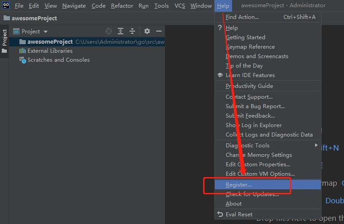Open Project panel gear settings
The width and height of the screenshot is (344, 224).
[x=147, y=31]
